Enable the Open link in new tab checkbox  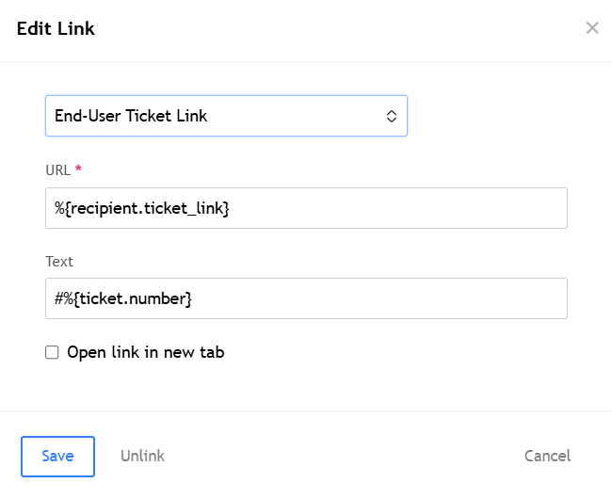(x=52, y=353)
